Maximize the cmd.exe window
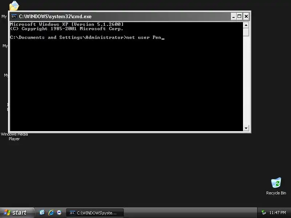Screen dimensions: 291x218 [239, 16]
